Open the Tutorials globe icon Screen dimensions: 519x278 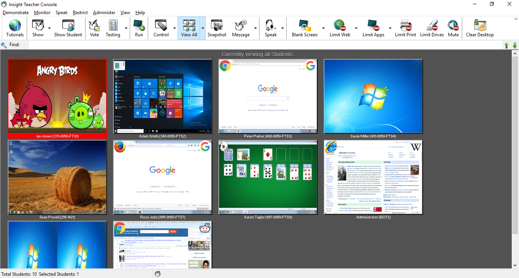point(15,28)
